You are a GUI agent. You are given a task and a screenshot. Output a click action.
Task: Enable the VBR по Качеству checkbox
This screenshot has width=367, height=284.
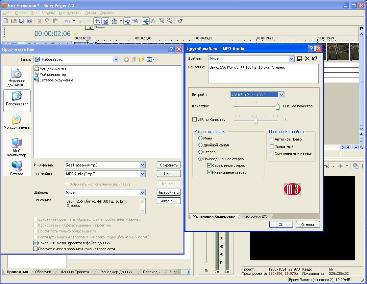click(194, 120)
